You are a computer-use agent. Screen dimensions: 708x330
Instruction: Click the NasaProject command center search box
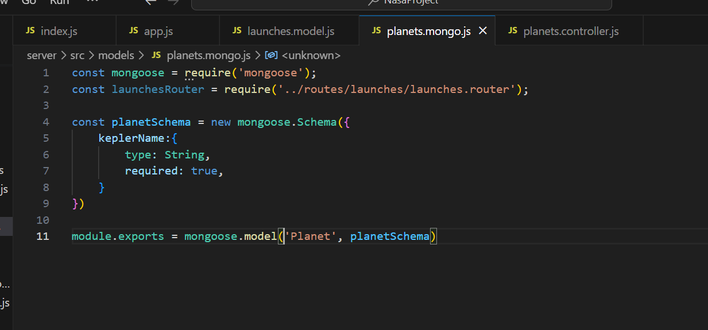[401, 3]
